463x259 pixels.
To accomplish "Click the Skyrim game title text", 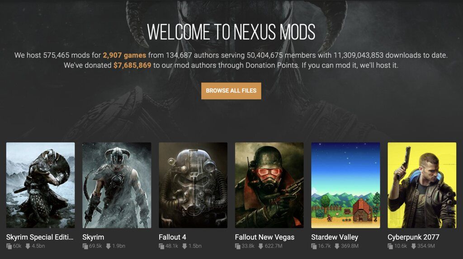I will pos(93,237).
